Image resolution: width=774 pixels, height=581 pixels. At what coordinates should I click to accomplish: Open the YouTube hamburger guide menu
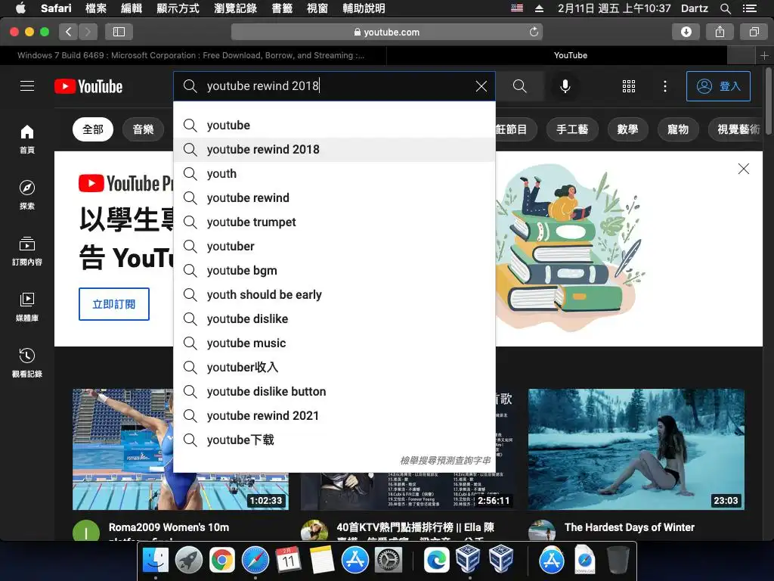(x=27, y=86)
